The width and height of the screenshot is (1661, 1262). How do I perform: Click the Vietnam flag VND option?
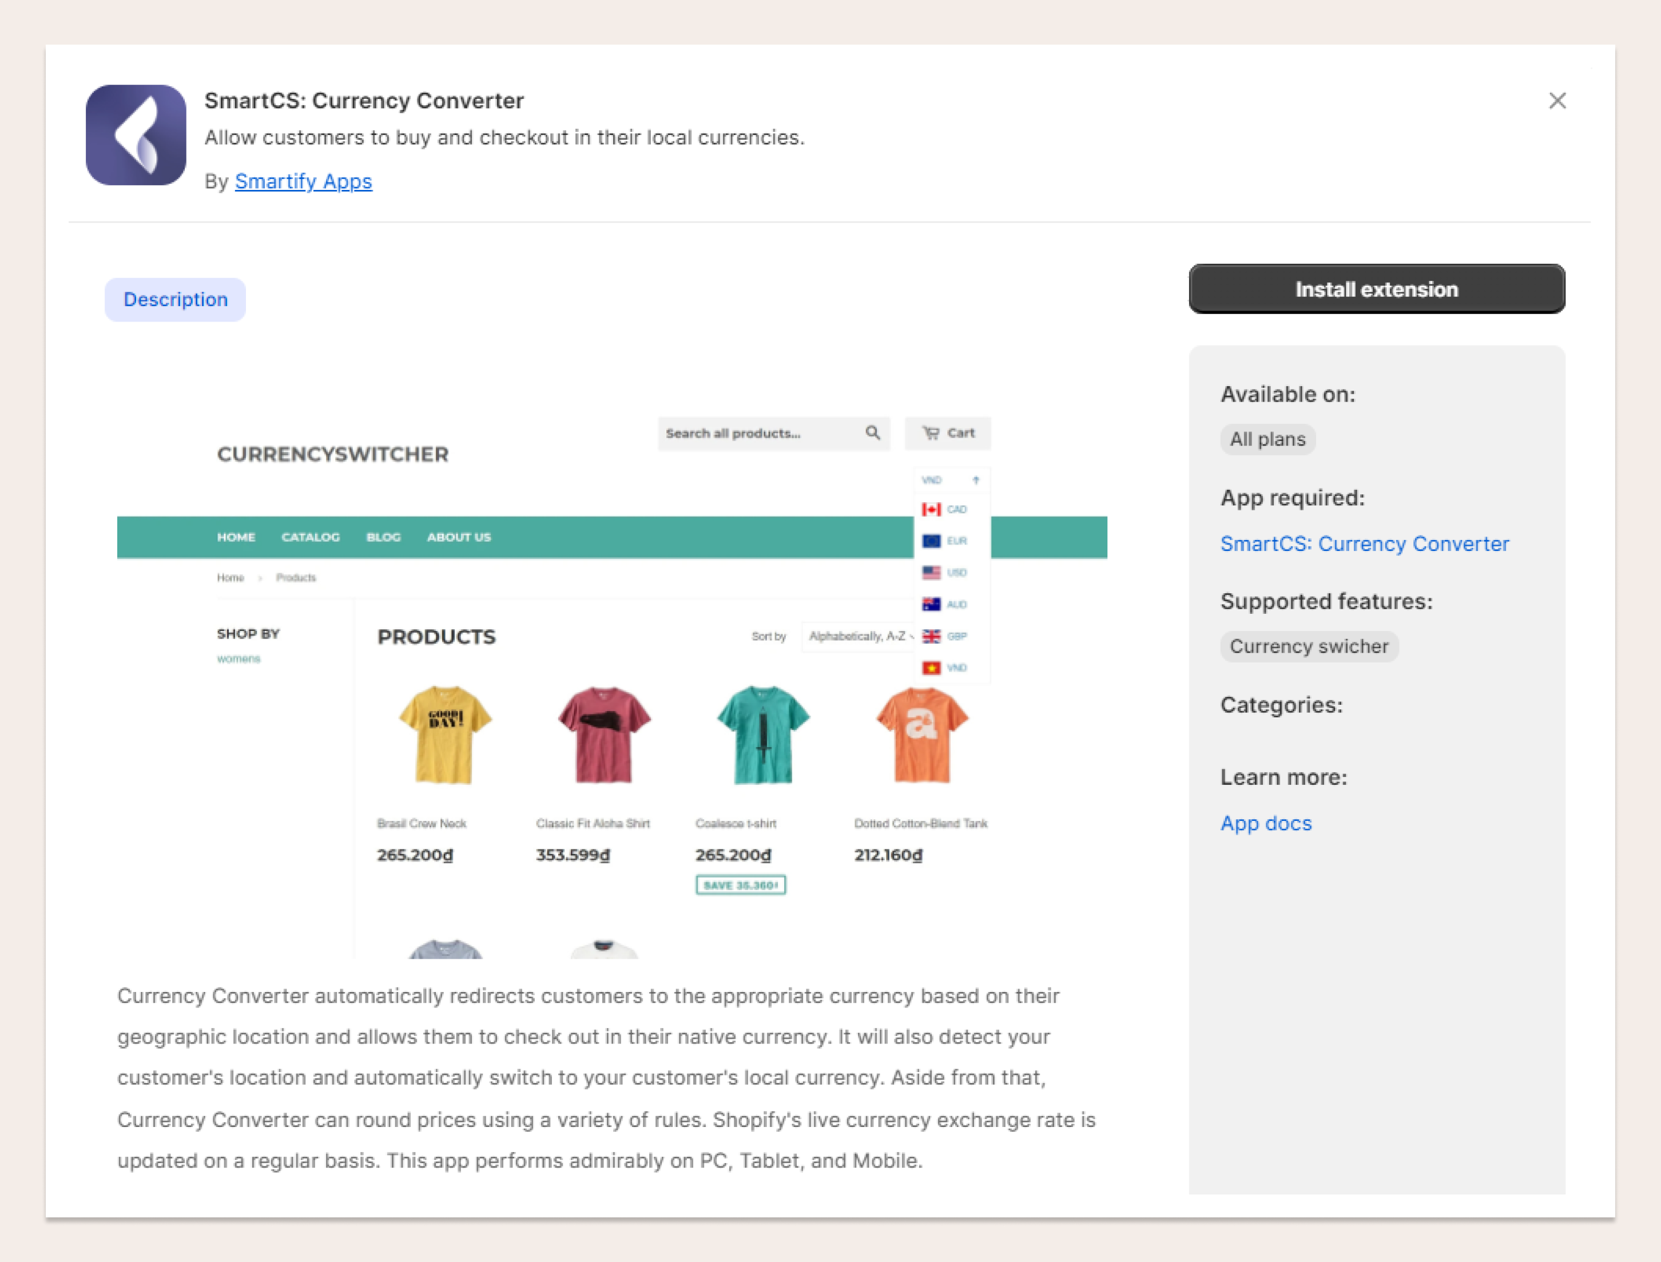[945, 668]
